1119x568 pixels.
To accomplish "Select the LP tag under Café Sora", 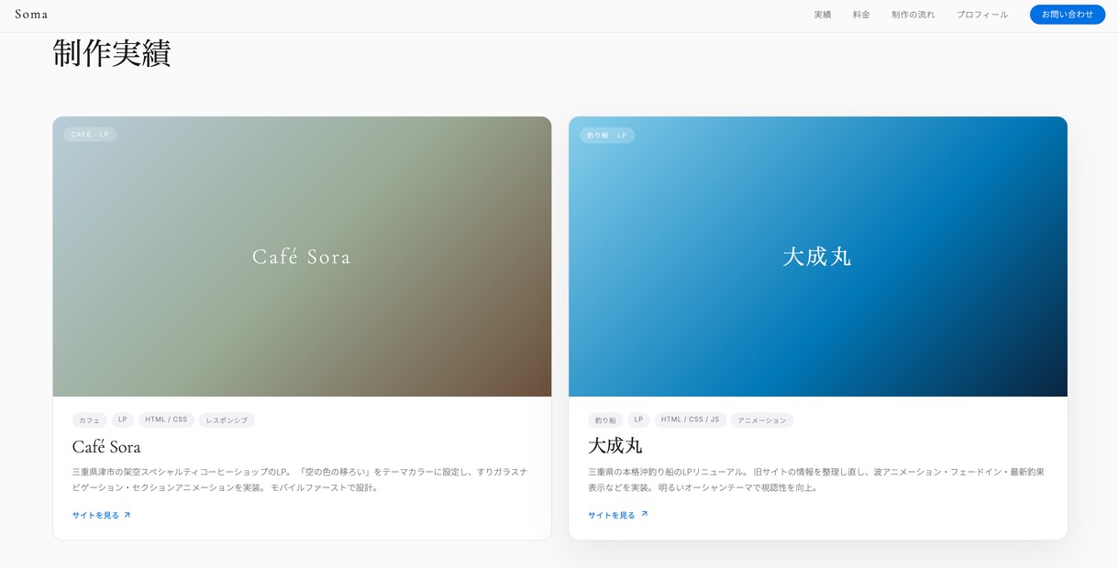I will (123, 420).
